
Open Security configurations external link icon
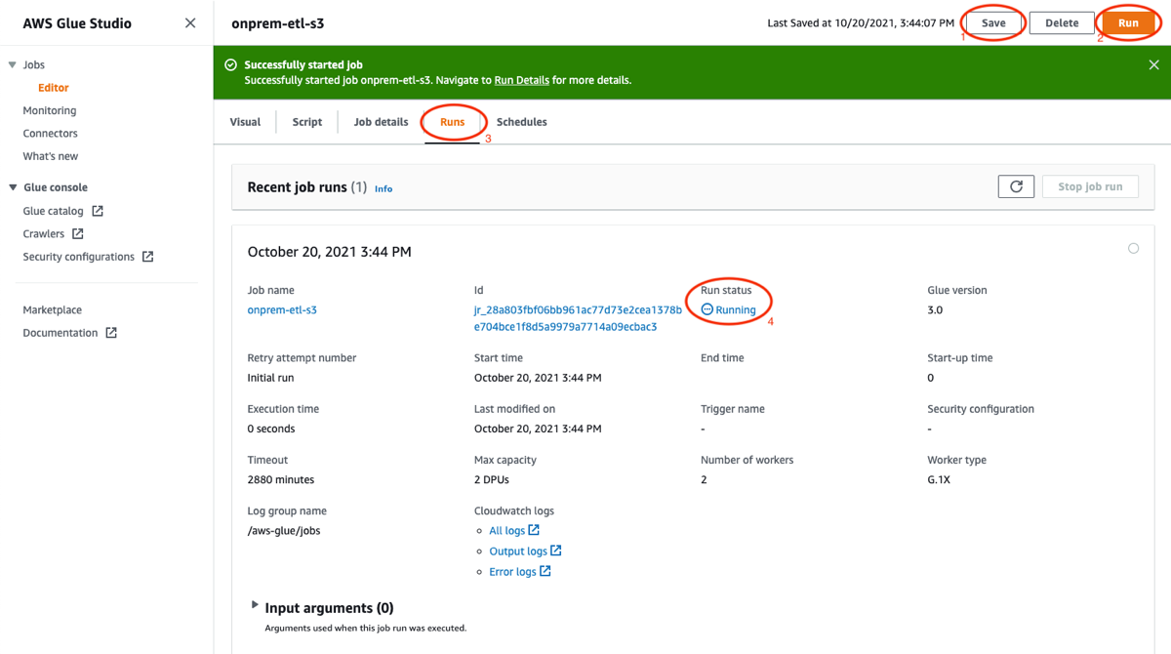pyautogui.click(x=147, y=257)
